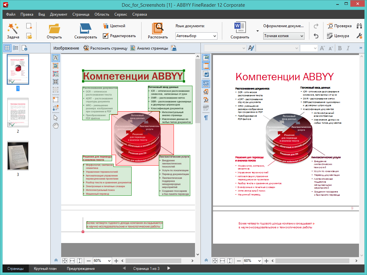Screen dimensions: 367x275
Task: Open the arrow next to the Сохранить button
Action: click(x=257, y=31)
